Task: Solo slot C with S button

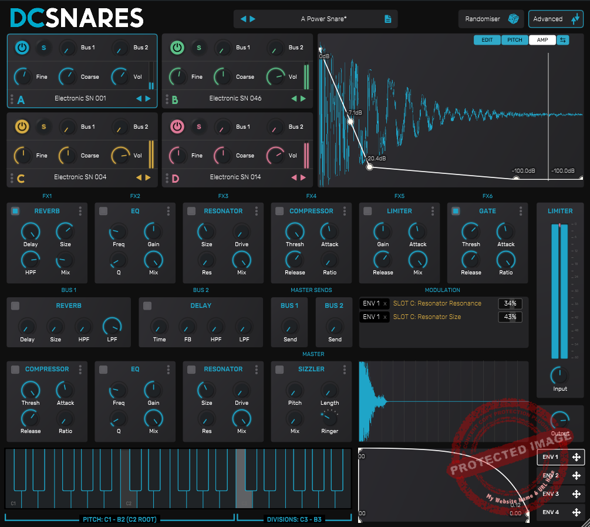Action: click(x=44, y=126)
